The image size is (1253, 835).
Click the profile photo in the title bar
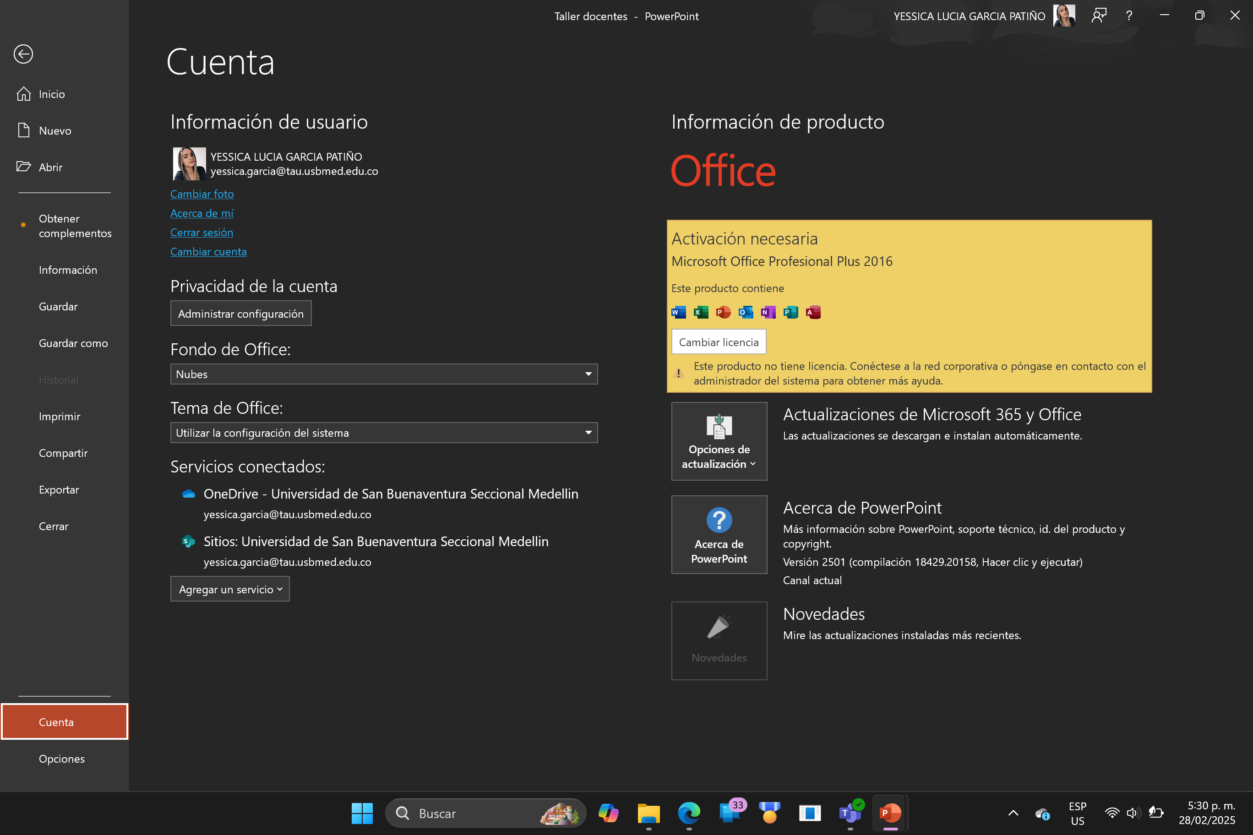(x=1064, y=16)
